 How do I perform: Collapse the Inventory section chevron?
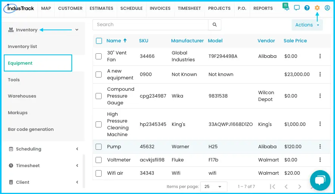77,30
